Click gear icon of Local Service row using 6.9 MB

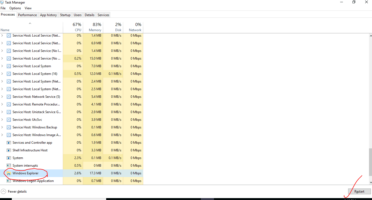click(9, 43)
